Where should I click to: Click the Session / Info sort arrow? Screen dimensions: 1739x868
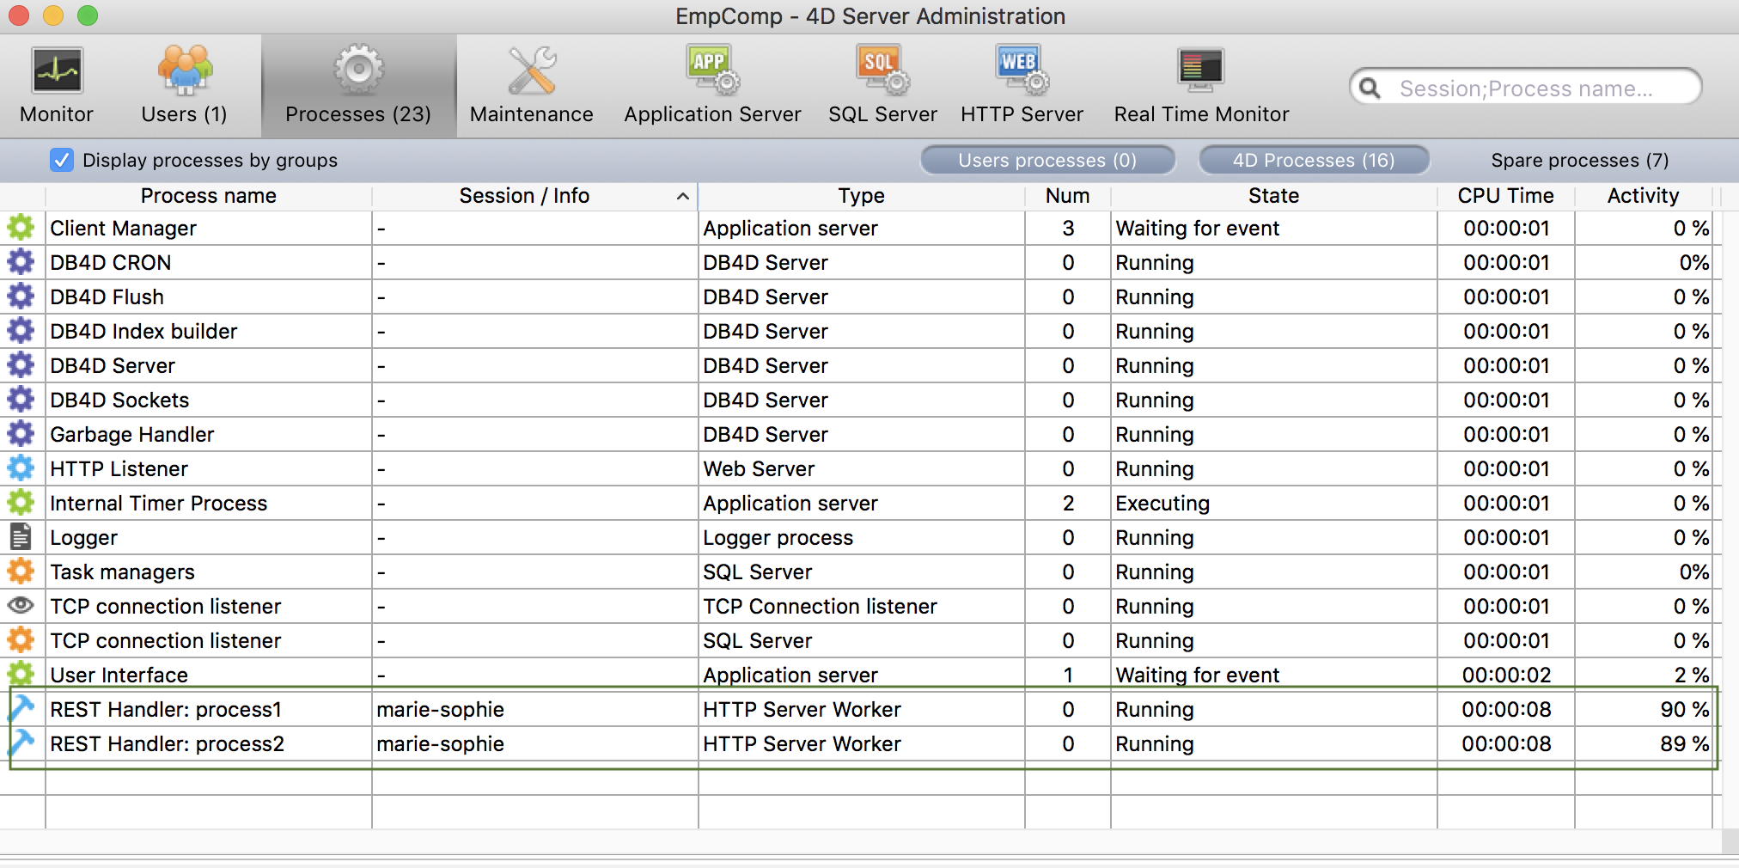tap(682, 197)
